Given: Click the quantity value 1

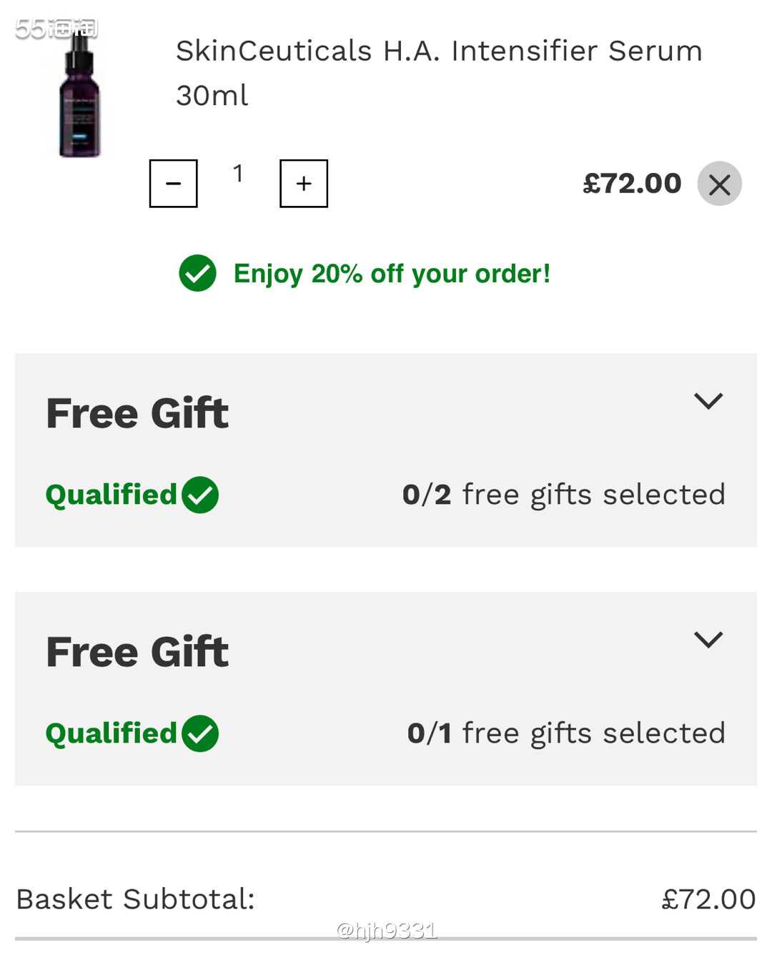Looking at the screenshot, I should [238, 174].
